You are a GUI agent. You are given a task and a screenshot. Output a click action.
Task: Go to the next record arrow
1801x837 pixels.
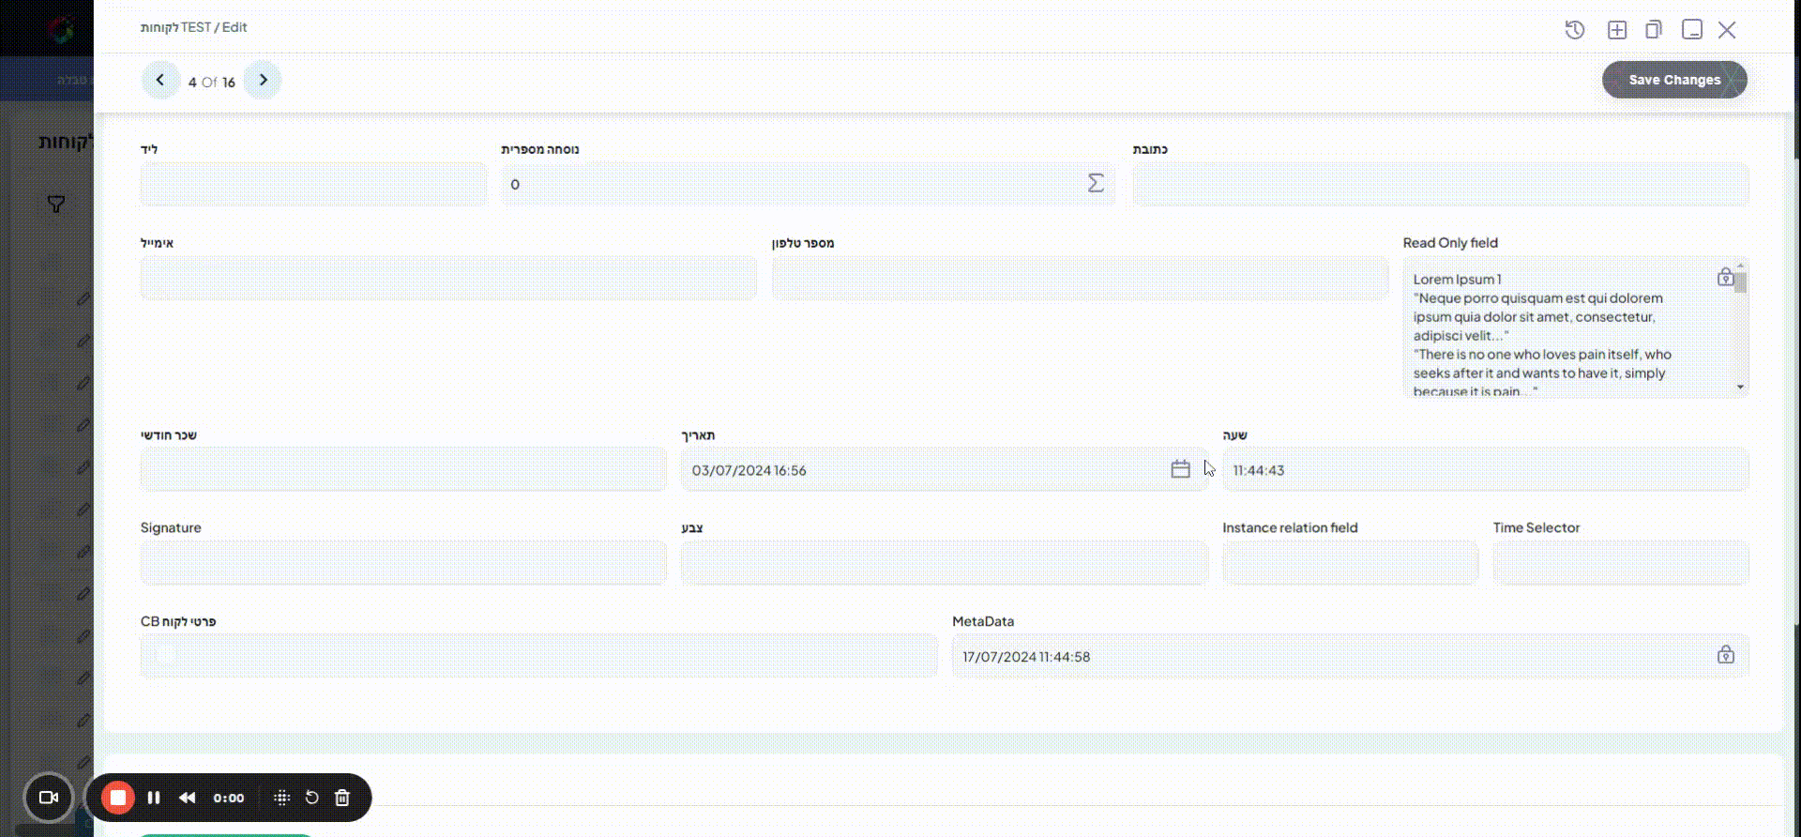tap(263, 80)
